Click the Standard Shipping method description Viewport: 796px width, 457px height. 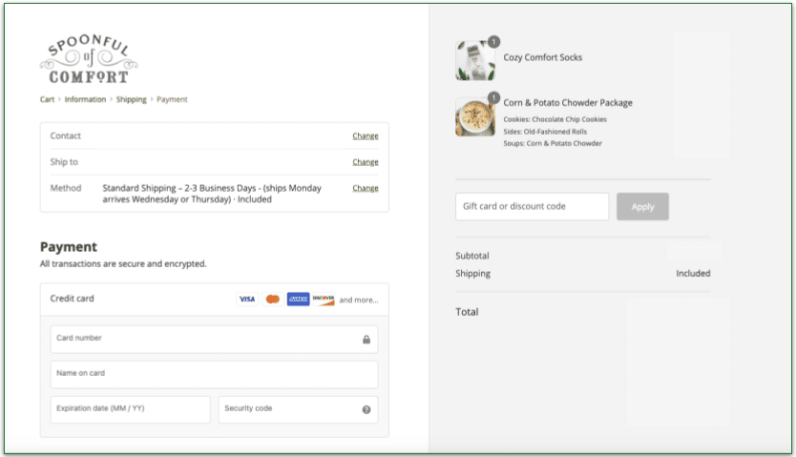point(212,194)
